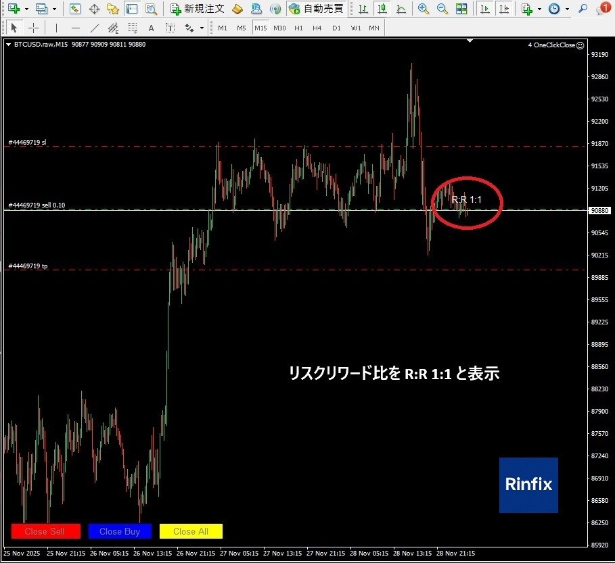Click the Profiles icon
Image resolution: width=615 pixels, height=563 pixels.
tap(41, 9)
